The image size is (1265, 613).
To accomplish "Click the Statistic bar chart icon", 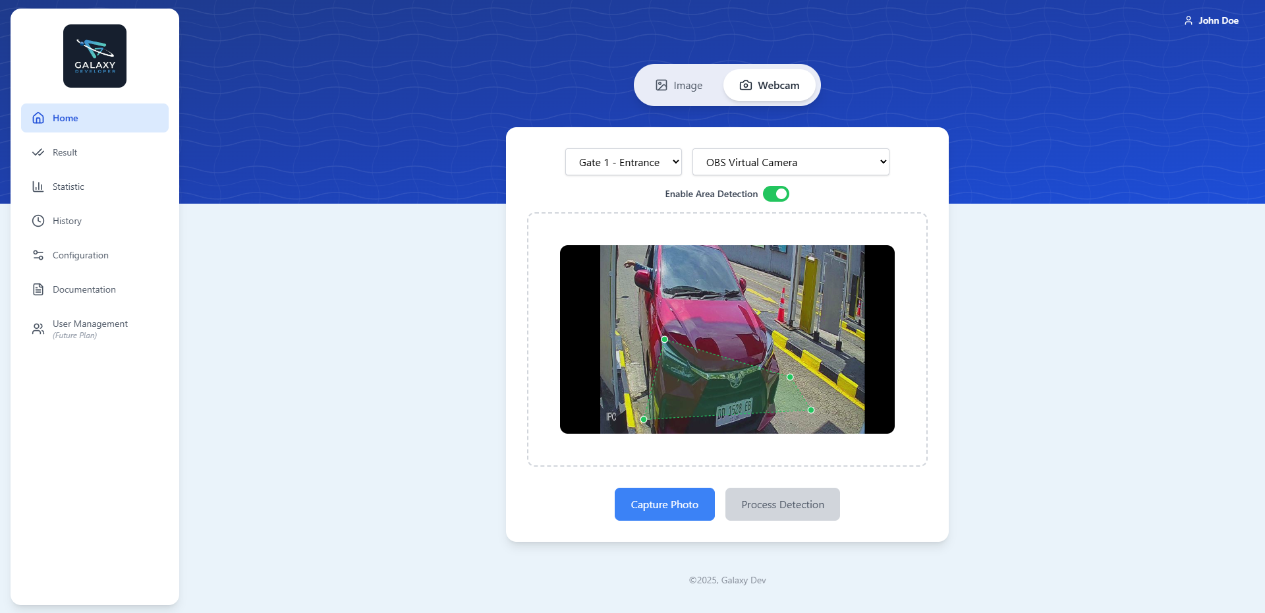I will tap(38, 187).
